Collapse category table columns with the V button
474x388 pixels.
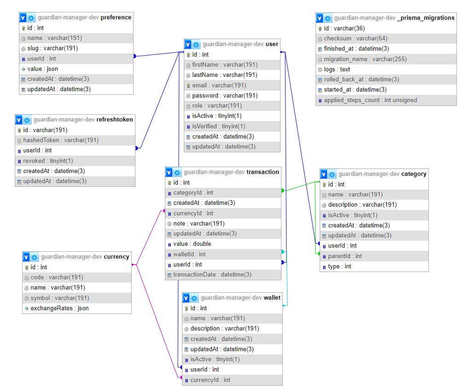(324, 174)
